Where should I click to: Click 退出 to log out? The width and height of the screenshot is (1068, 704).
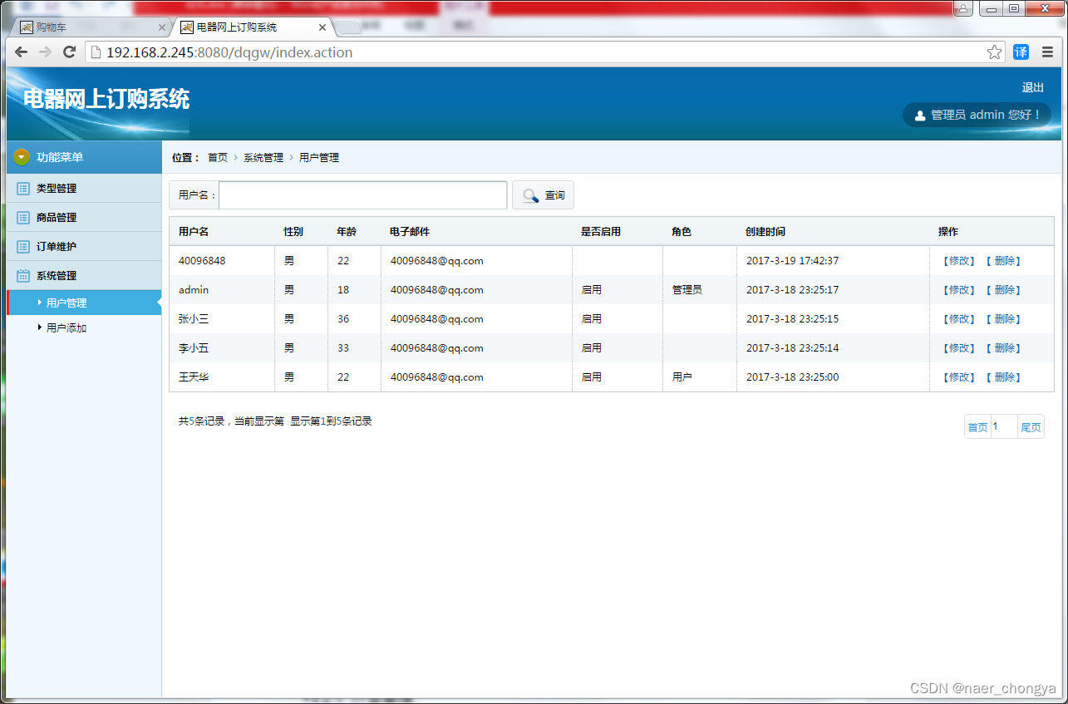(1033, 88)
